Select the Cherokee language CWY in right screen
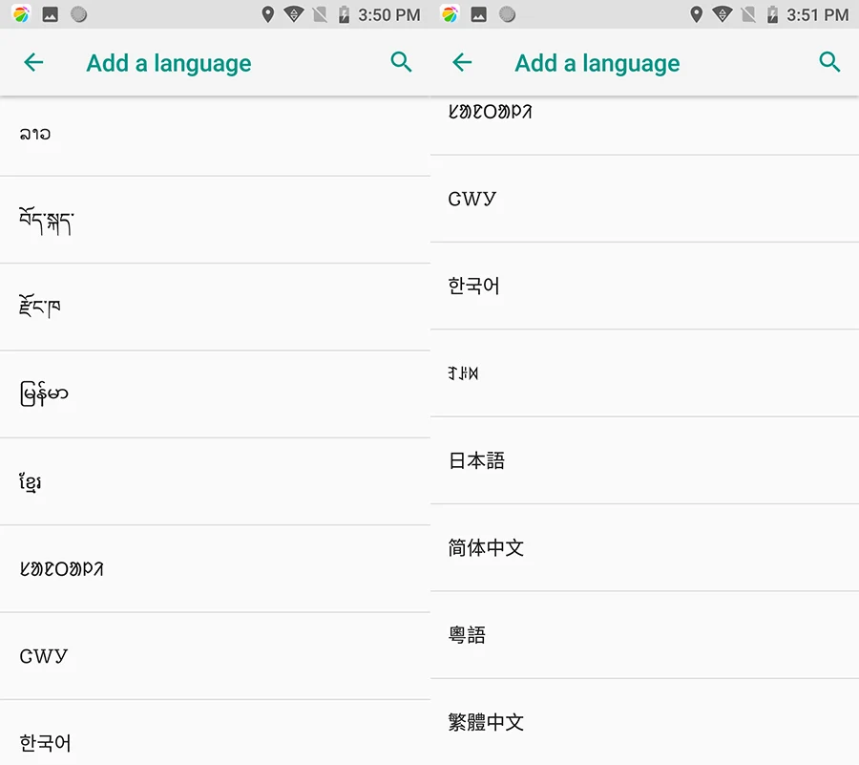 645,199
